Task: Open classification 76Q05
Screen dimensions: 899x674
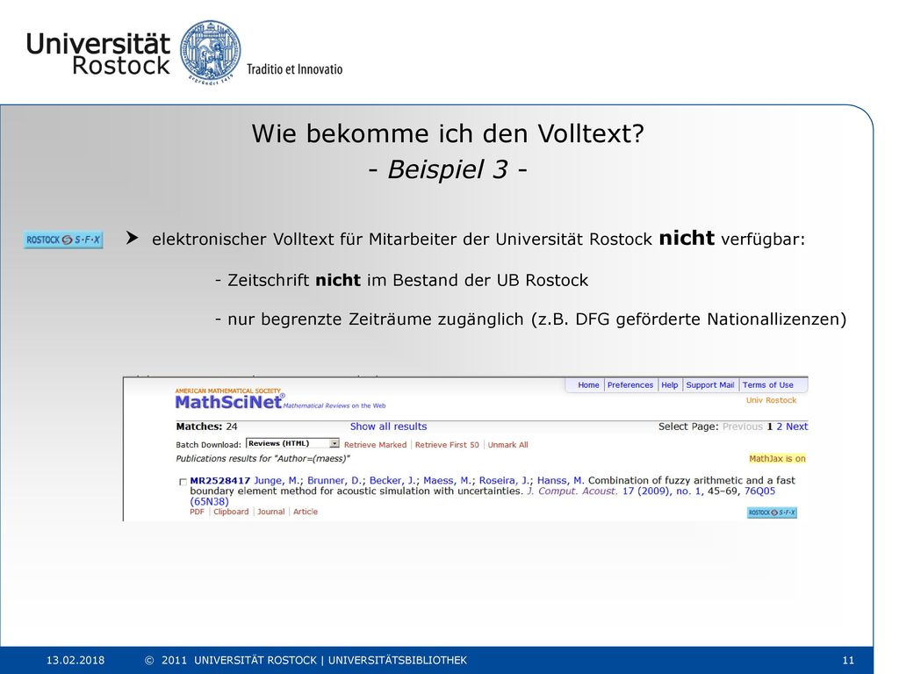Action: (x=759, y=491)
